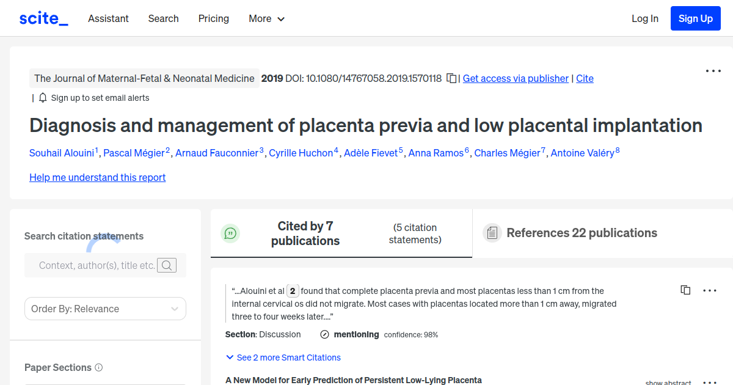Click the citation statement copy icon
This screenshot has width=733, height=385.
[x=685, y=290]
